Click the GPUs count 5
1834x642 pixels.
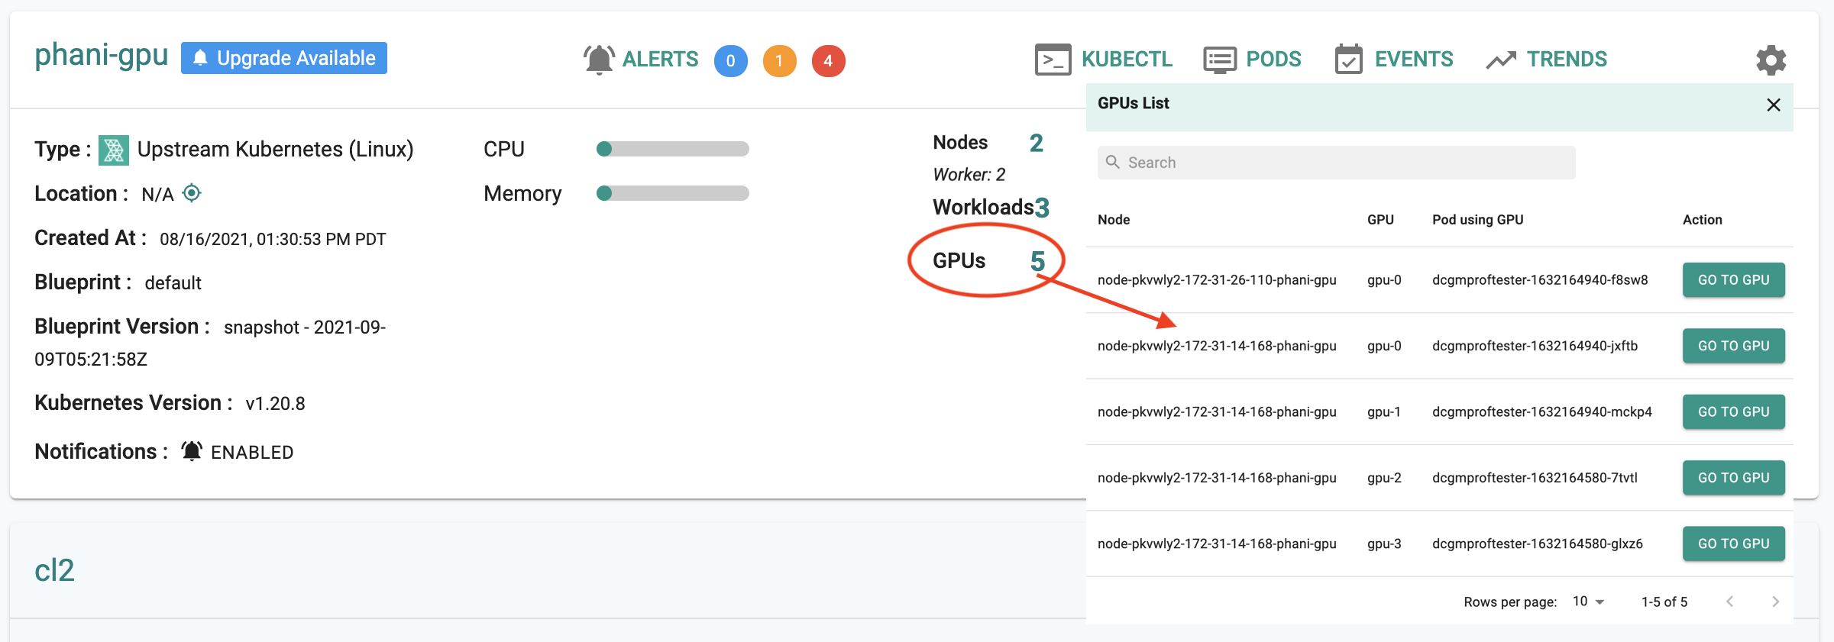pyautogui.click(x=1037, y=262)
